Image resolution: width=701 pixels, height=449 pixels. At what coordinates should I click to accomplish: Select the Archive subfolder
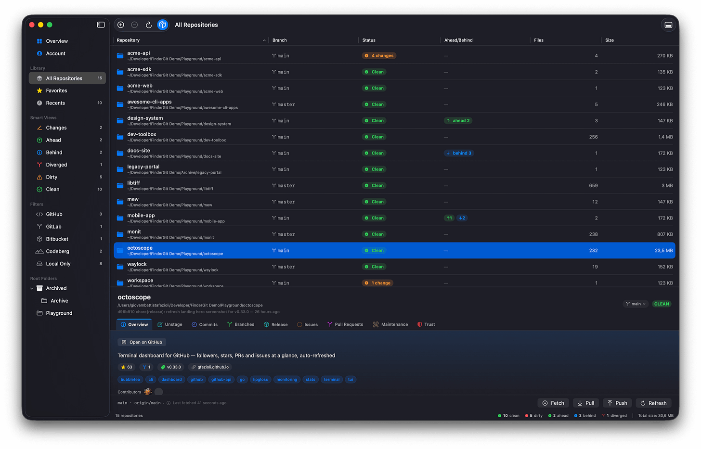(x=67, y=301)
